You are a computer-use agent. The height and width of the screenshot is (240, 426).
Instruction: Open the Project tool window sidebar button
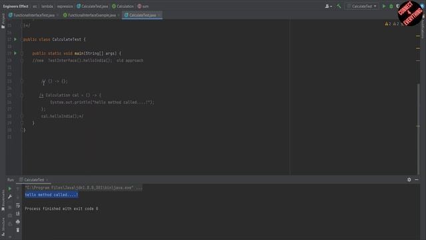click(3, 21)
